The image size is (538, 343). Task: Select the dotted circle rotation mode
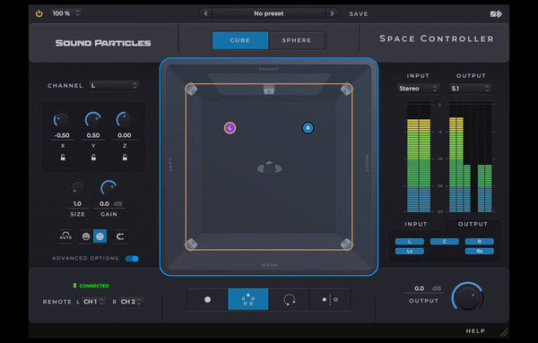click(x=290, y=299)
